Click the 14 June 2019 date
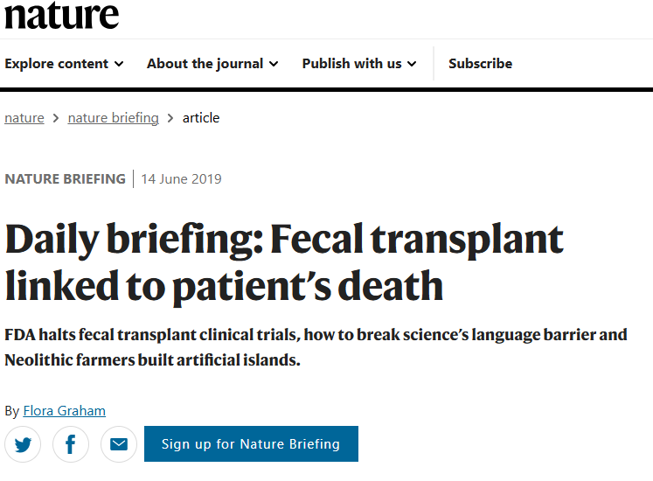This screenshot has height=481, width=653. coord(181,179)
